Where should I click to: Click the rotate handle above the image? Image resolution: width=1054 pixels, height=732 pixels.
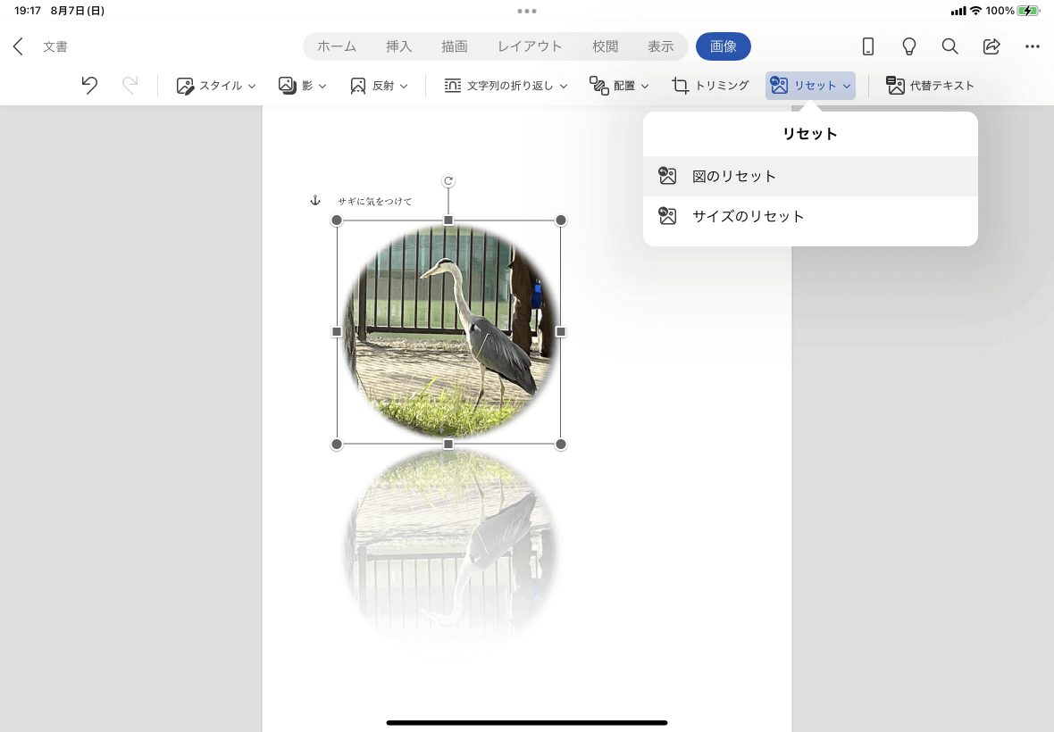coord(448,180)
